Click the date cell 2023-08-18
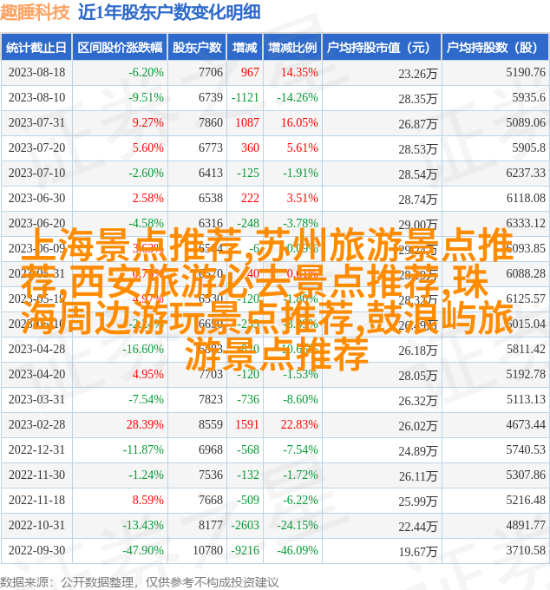Screen dimensions: 550x590 [x=36, y=72]
